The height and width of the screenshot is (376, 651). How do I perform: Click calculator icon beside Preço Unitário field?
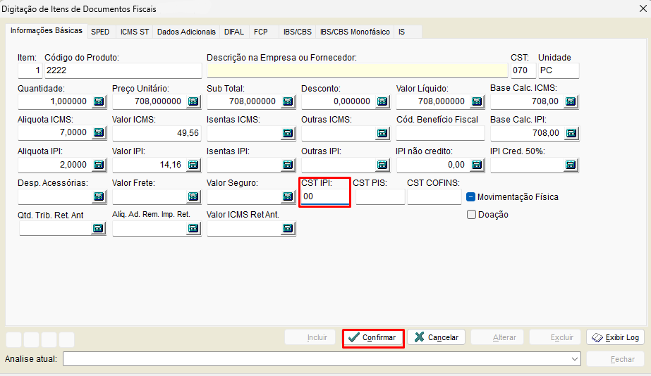tap(193, 101)
